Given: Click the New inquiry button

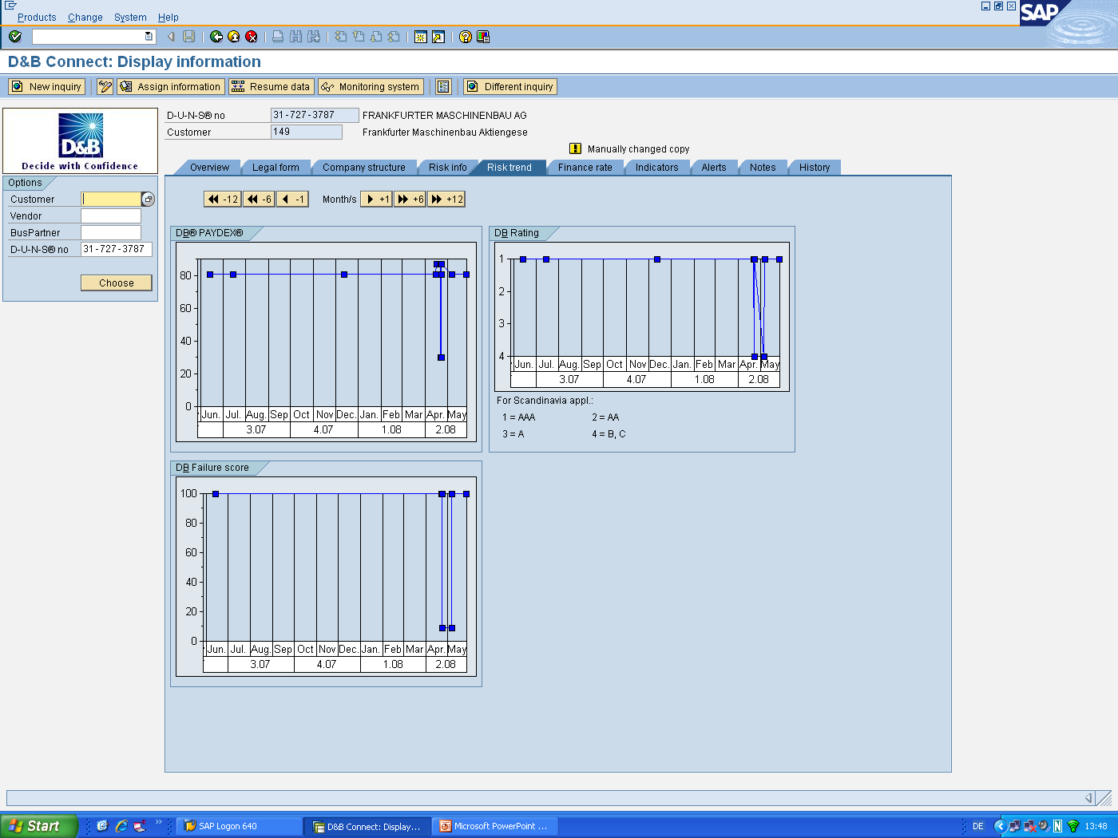Looking at the screenshot, I should coord(47,87).
